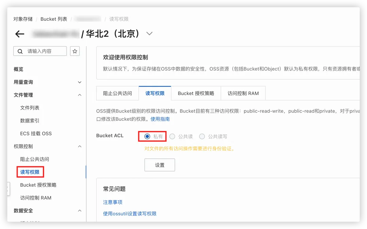Switch to the 读写权限 tab
Screen dimensions: 367x229
(155, 93)
